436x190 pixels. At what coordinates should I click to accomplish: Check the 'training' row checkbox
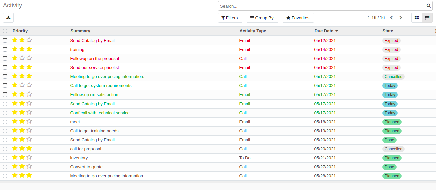[x=5, y=49]
